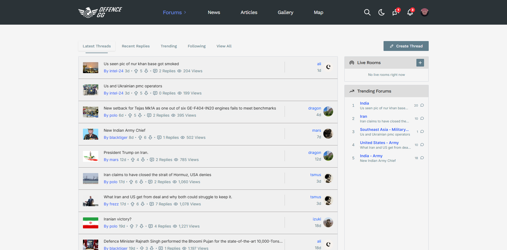
Task: Open the notifications bell
Action: 410,12
